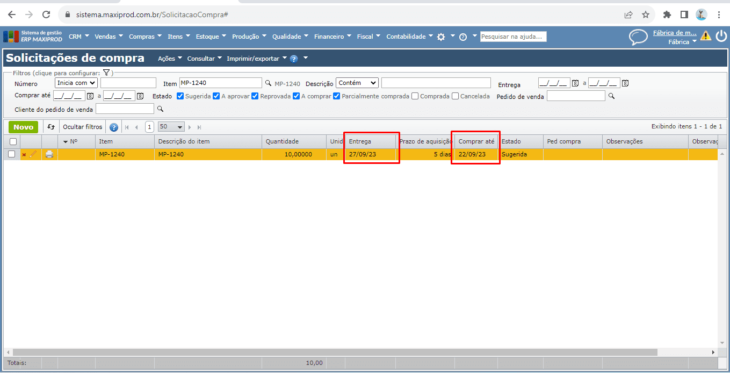Open the page size 50 dropdown
This screenshot has height=373, width=730.
(171, 127)
